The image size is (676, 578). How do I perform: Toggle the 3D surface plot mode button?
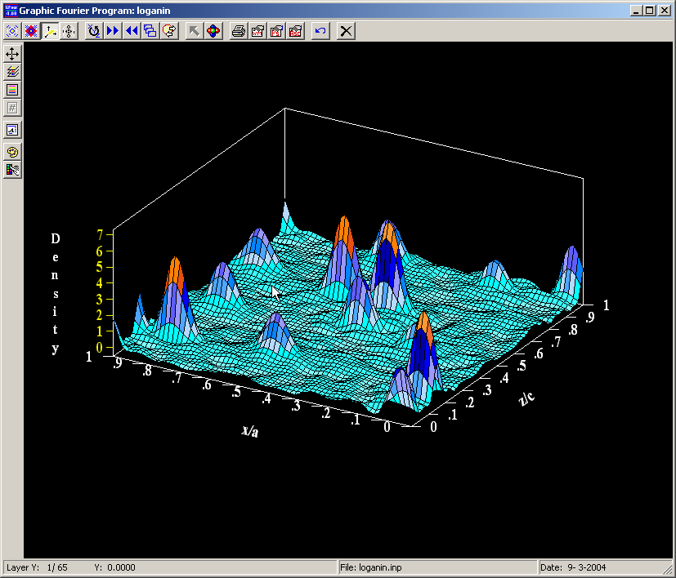pos(51,31)
